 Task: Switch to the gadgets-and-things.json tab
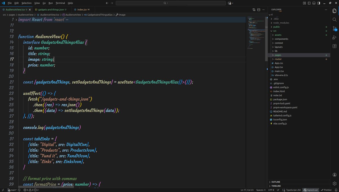click(51, 9)
